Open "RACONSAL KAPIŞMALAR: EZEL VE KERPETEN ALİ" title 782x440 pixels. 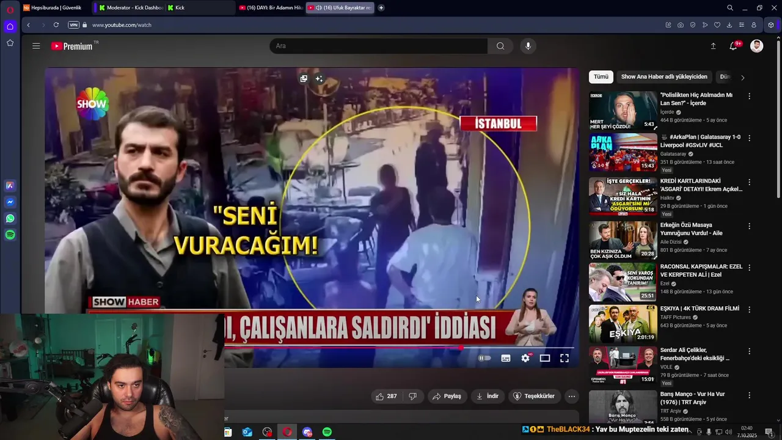pos(701,271)
